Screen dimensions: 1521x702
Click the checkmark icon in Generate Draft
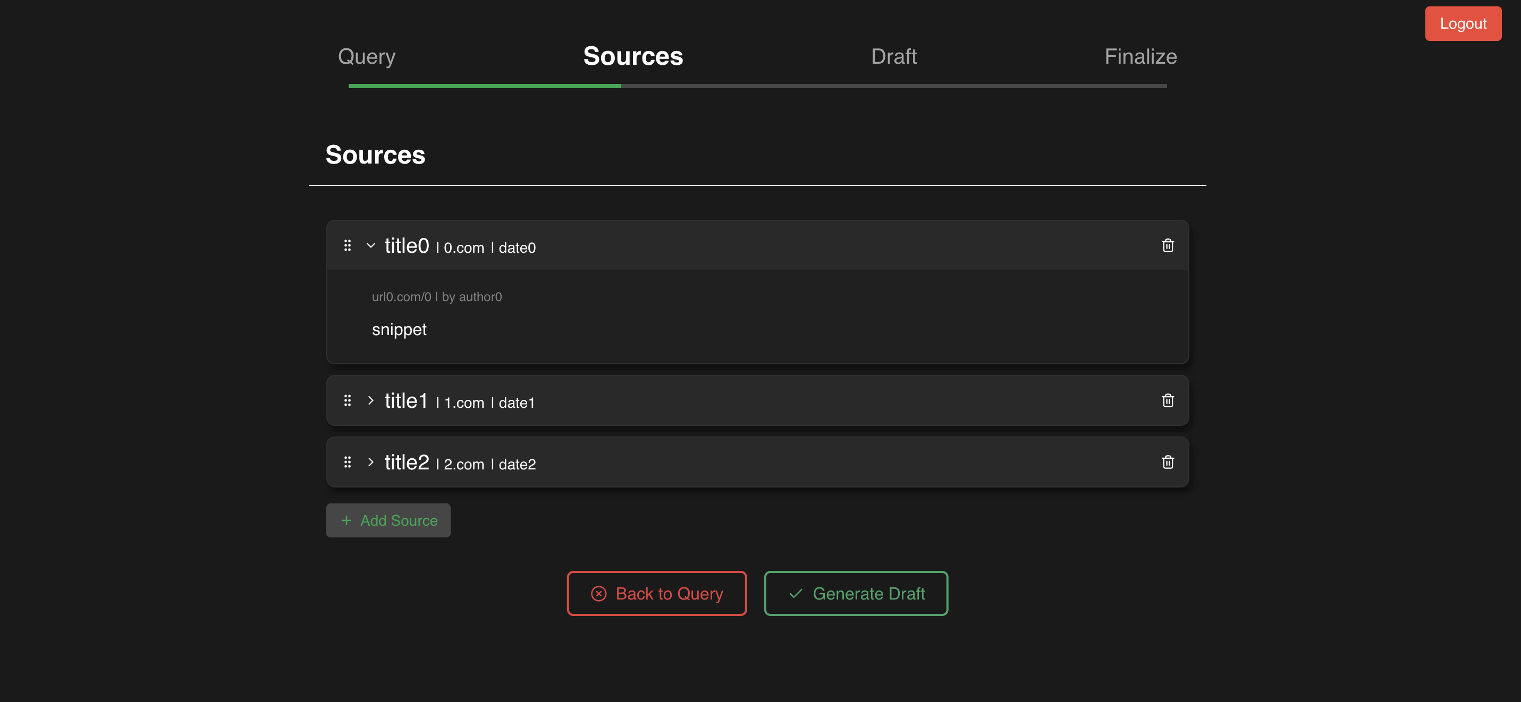[796, 594]
